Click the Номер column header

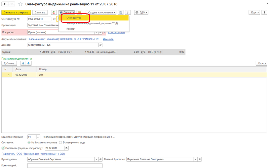click(x=152, y=69)
